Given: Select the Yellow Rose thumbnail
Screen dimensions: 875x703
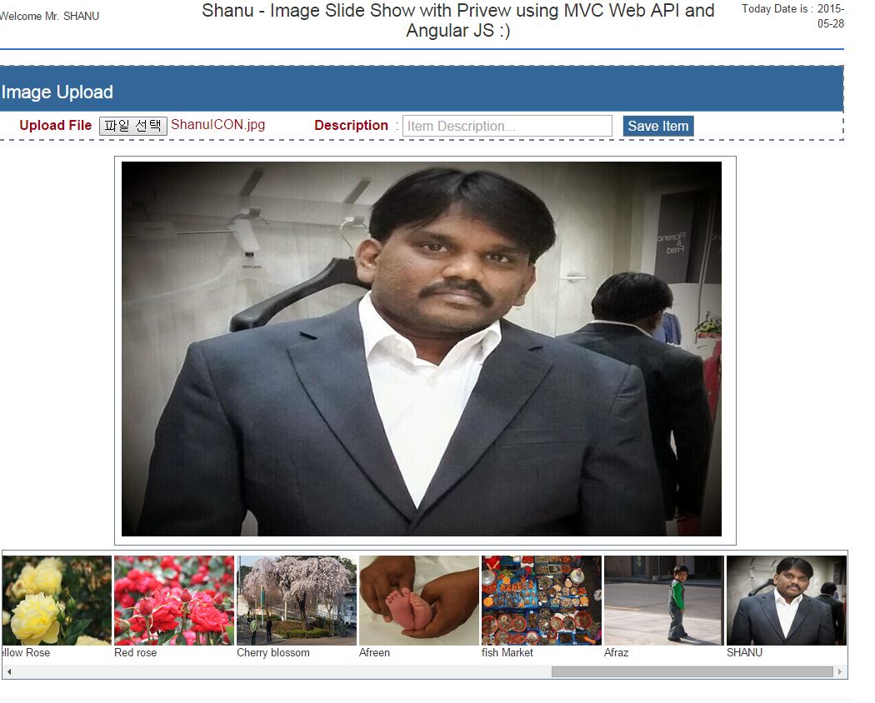Looking at the screenshot, I should click(x=57, y=601).
